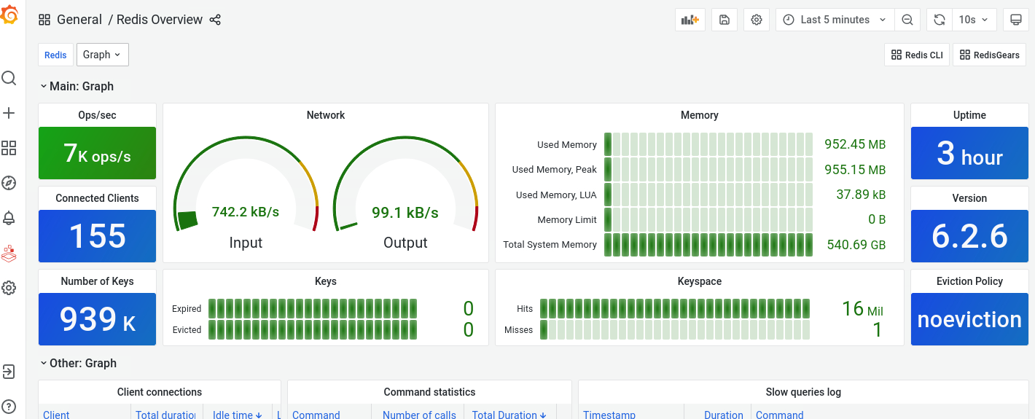Screen dimensions: 1035x419
Task: Click the dashboard grid icon beside General
Action: click(44, 20)
